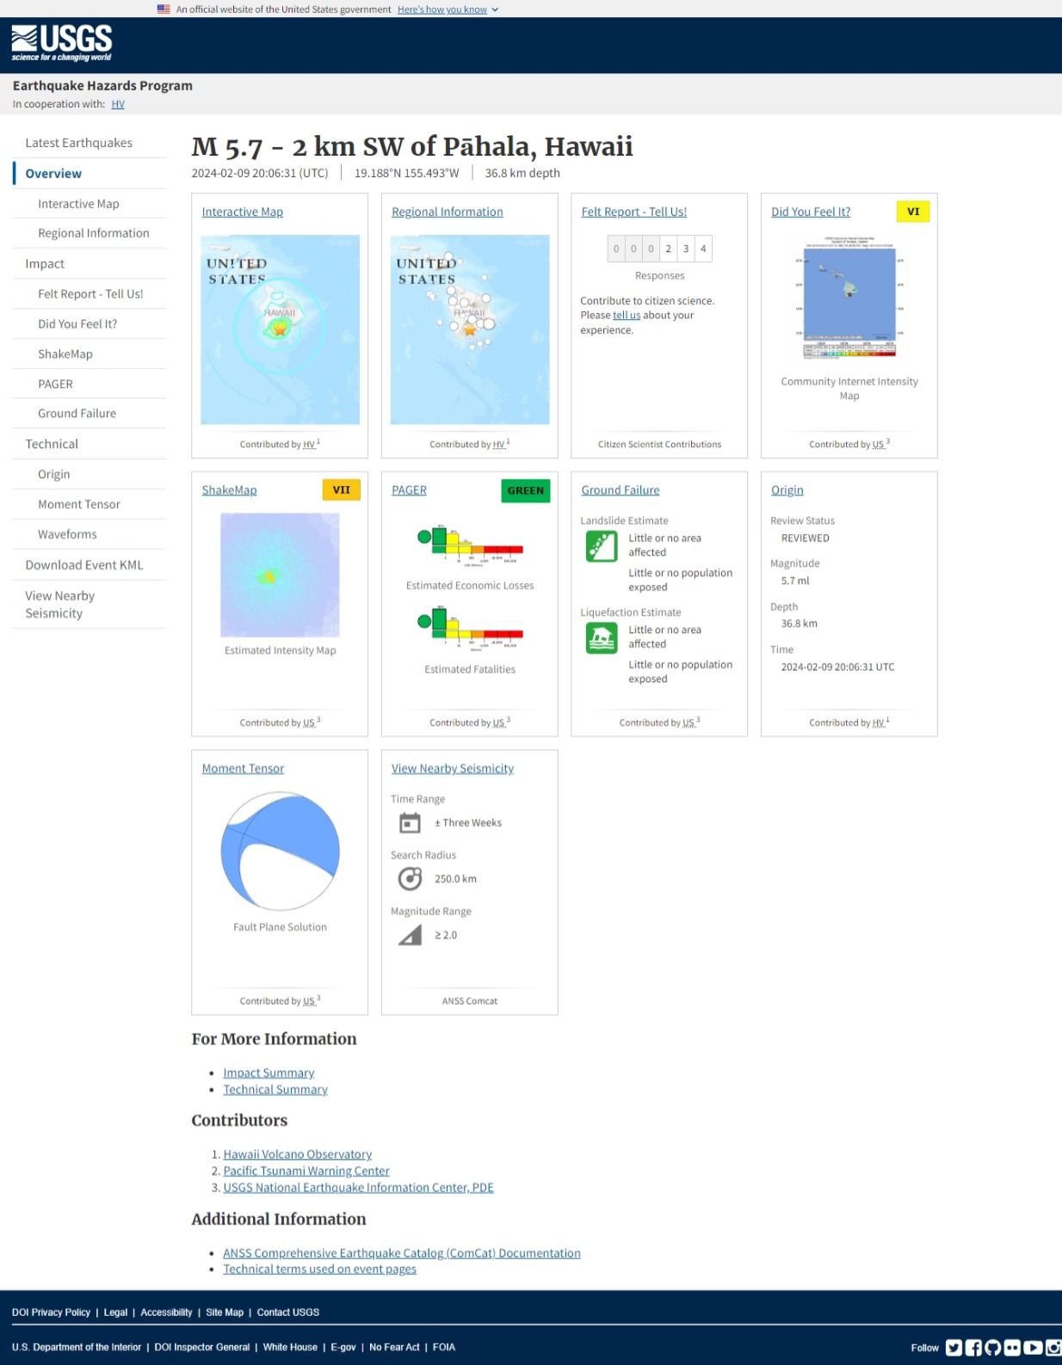Open the Ground Failure card title link
1062x1365 pixels.
pyautogui.click(x=621, y=490)
